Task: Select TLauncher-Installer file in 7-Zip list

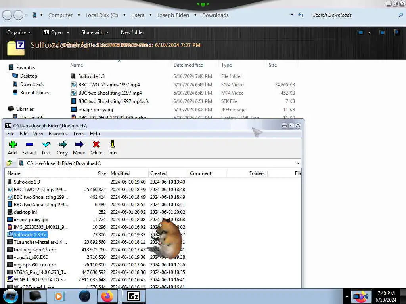Action: tap(40, 242)
